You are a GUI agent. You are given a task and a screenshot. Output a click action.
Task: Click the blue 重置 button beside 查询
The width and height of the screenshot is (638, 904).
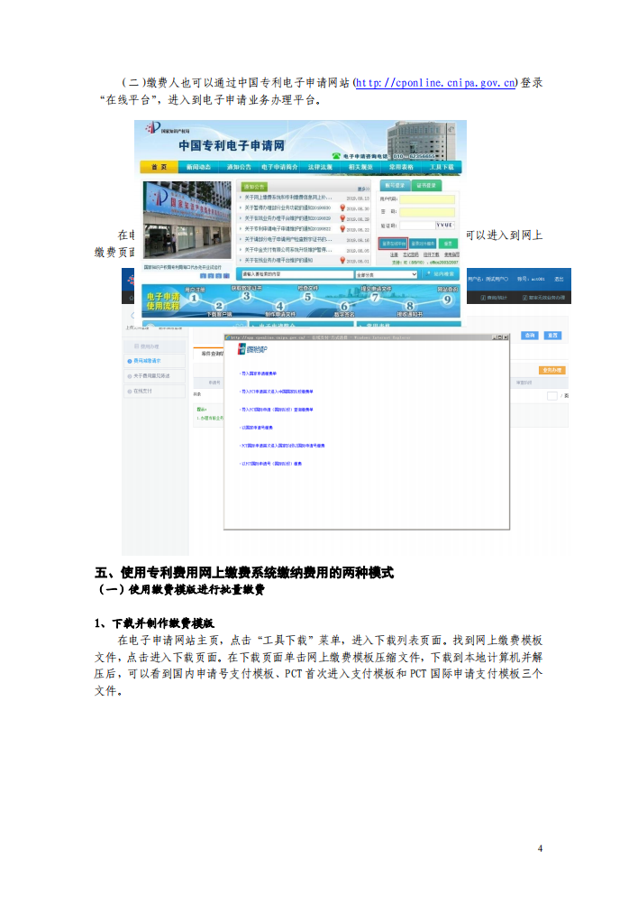(552, 335)
